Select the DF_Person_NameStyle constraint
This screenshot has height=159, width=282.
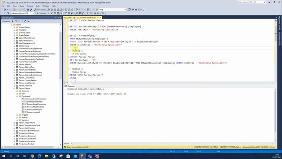[33, 110]
